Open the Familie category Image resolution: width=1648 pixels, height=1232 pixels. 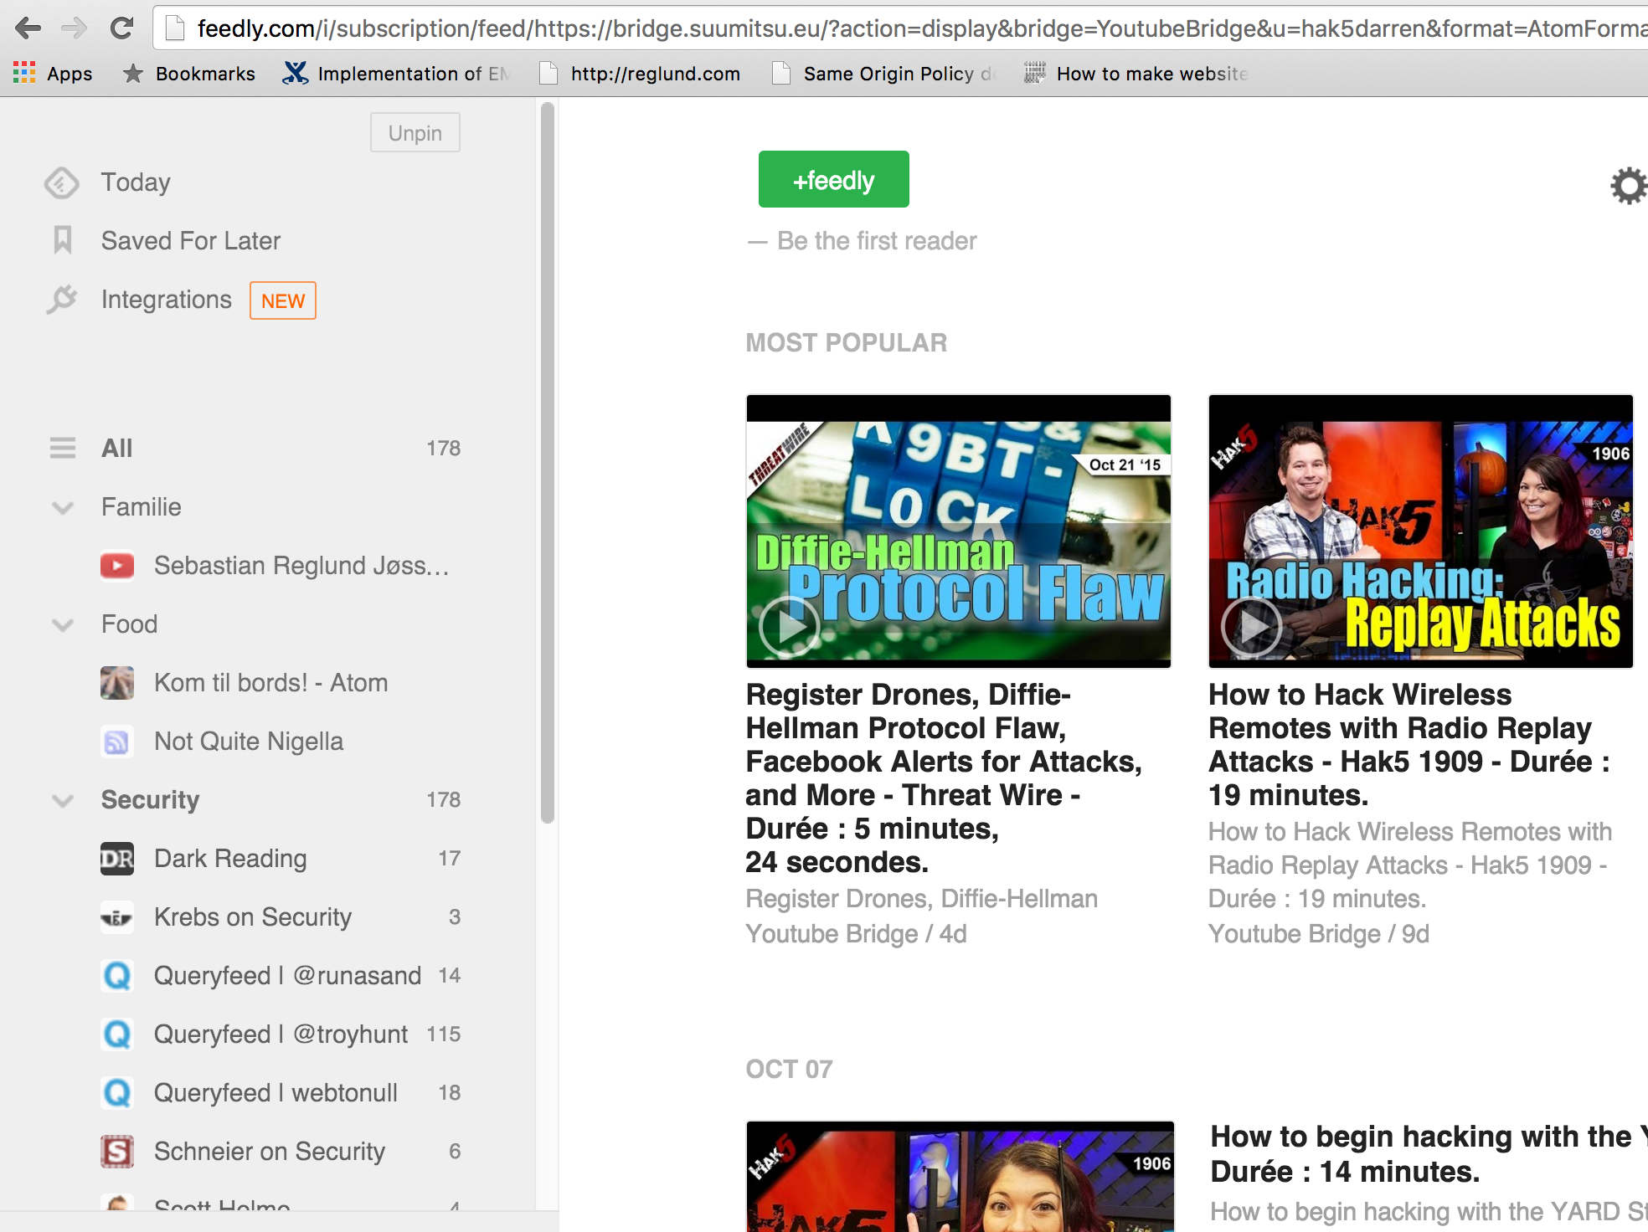click(x=142, y=507)
